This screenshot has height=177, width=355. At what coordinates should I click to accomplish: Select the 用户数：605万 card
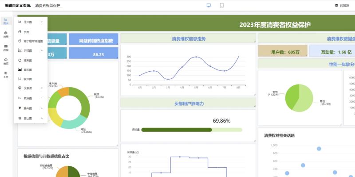click(283, 51)
